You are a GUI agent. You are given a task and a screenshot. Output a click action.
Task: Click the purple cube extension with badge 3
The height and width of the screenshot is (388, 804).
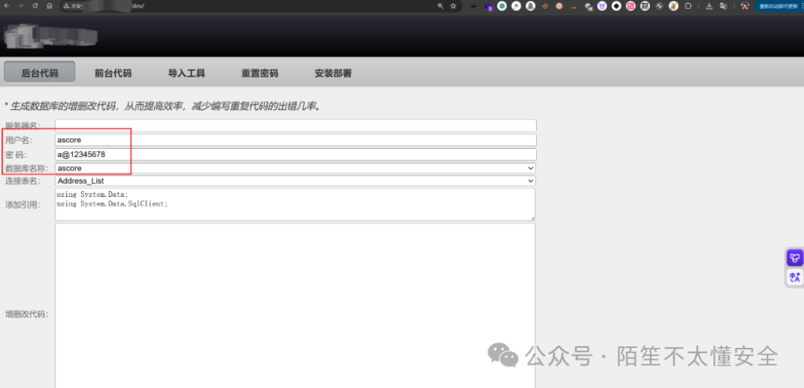pyautogui.click(x=488, y=7)
